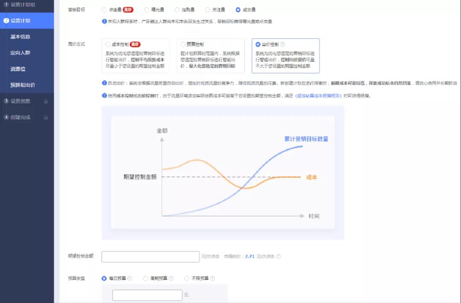
Task: Select 点击量 marketing goal radio
Action: pos(105,9)
